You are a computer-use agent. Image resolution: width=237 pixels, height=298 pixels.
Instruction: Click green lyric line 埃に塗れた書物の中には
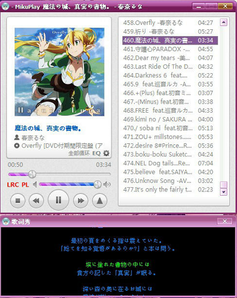tap(118, 264)
